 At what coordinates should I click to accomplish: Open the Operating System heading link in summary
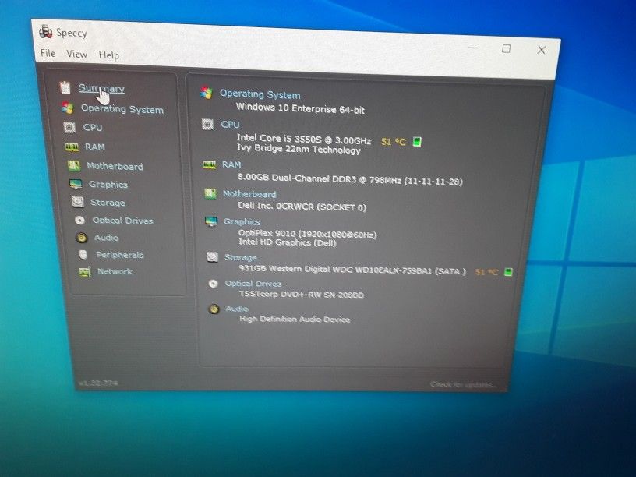(x=260, y=94)
